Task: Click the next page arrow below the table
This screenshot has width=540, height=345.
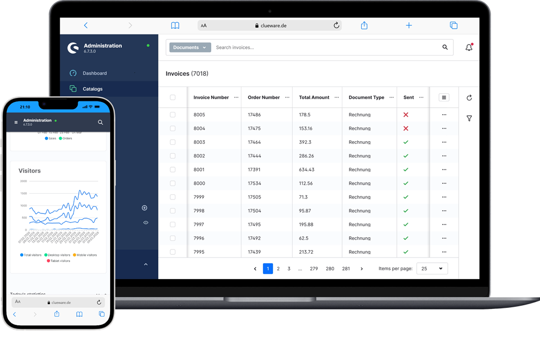Action: [x=362, y=269]
